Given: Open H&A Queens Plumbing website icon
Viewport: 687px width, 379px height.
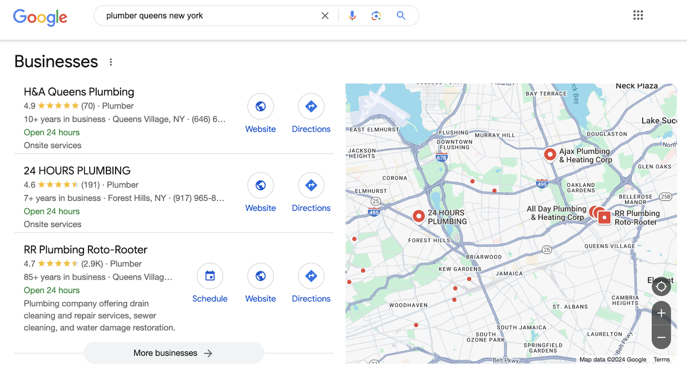Looking at the screenshot, I should tap(261, 106).
